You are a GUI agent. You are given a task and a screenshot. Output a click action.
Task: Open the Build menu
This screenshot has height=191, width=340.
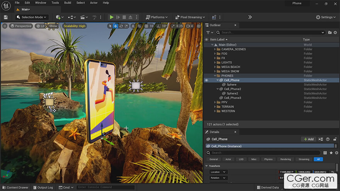click(68, 3)
